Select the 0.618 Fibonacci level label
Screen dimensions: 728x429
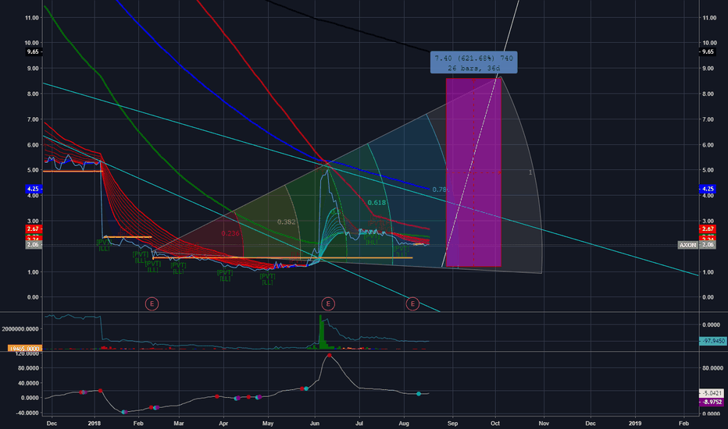point(376,203)
